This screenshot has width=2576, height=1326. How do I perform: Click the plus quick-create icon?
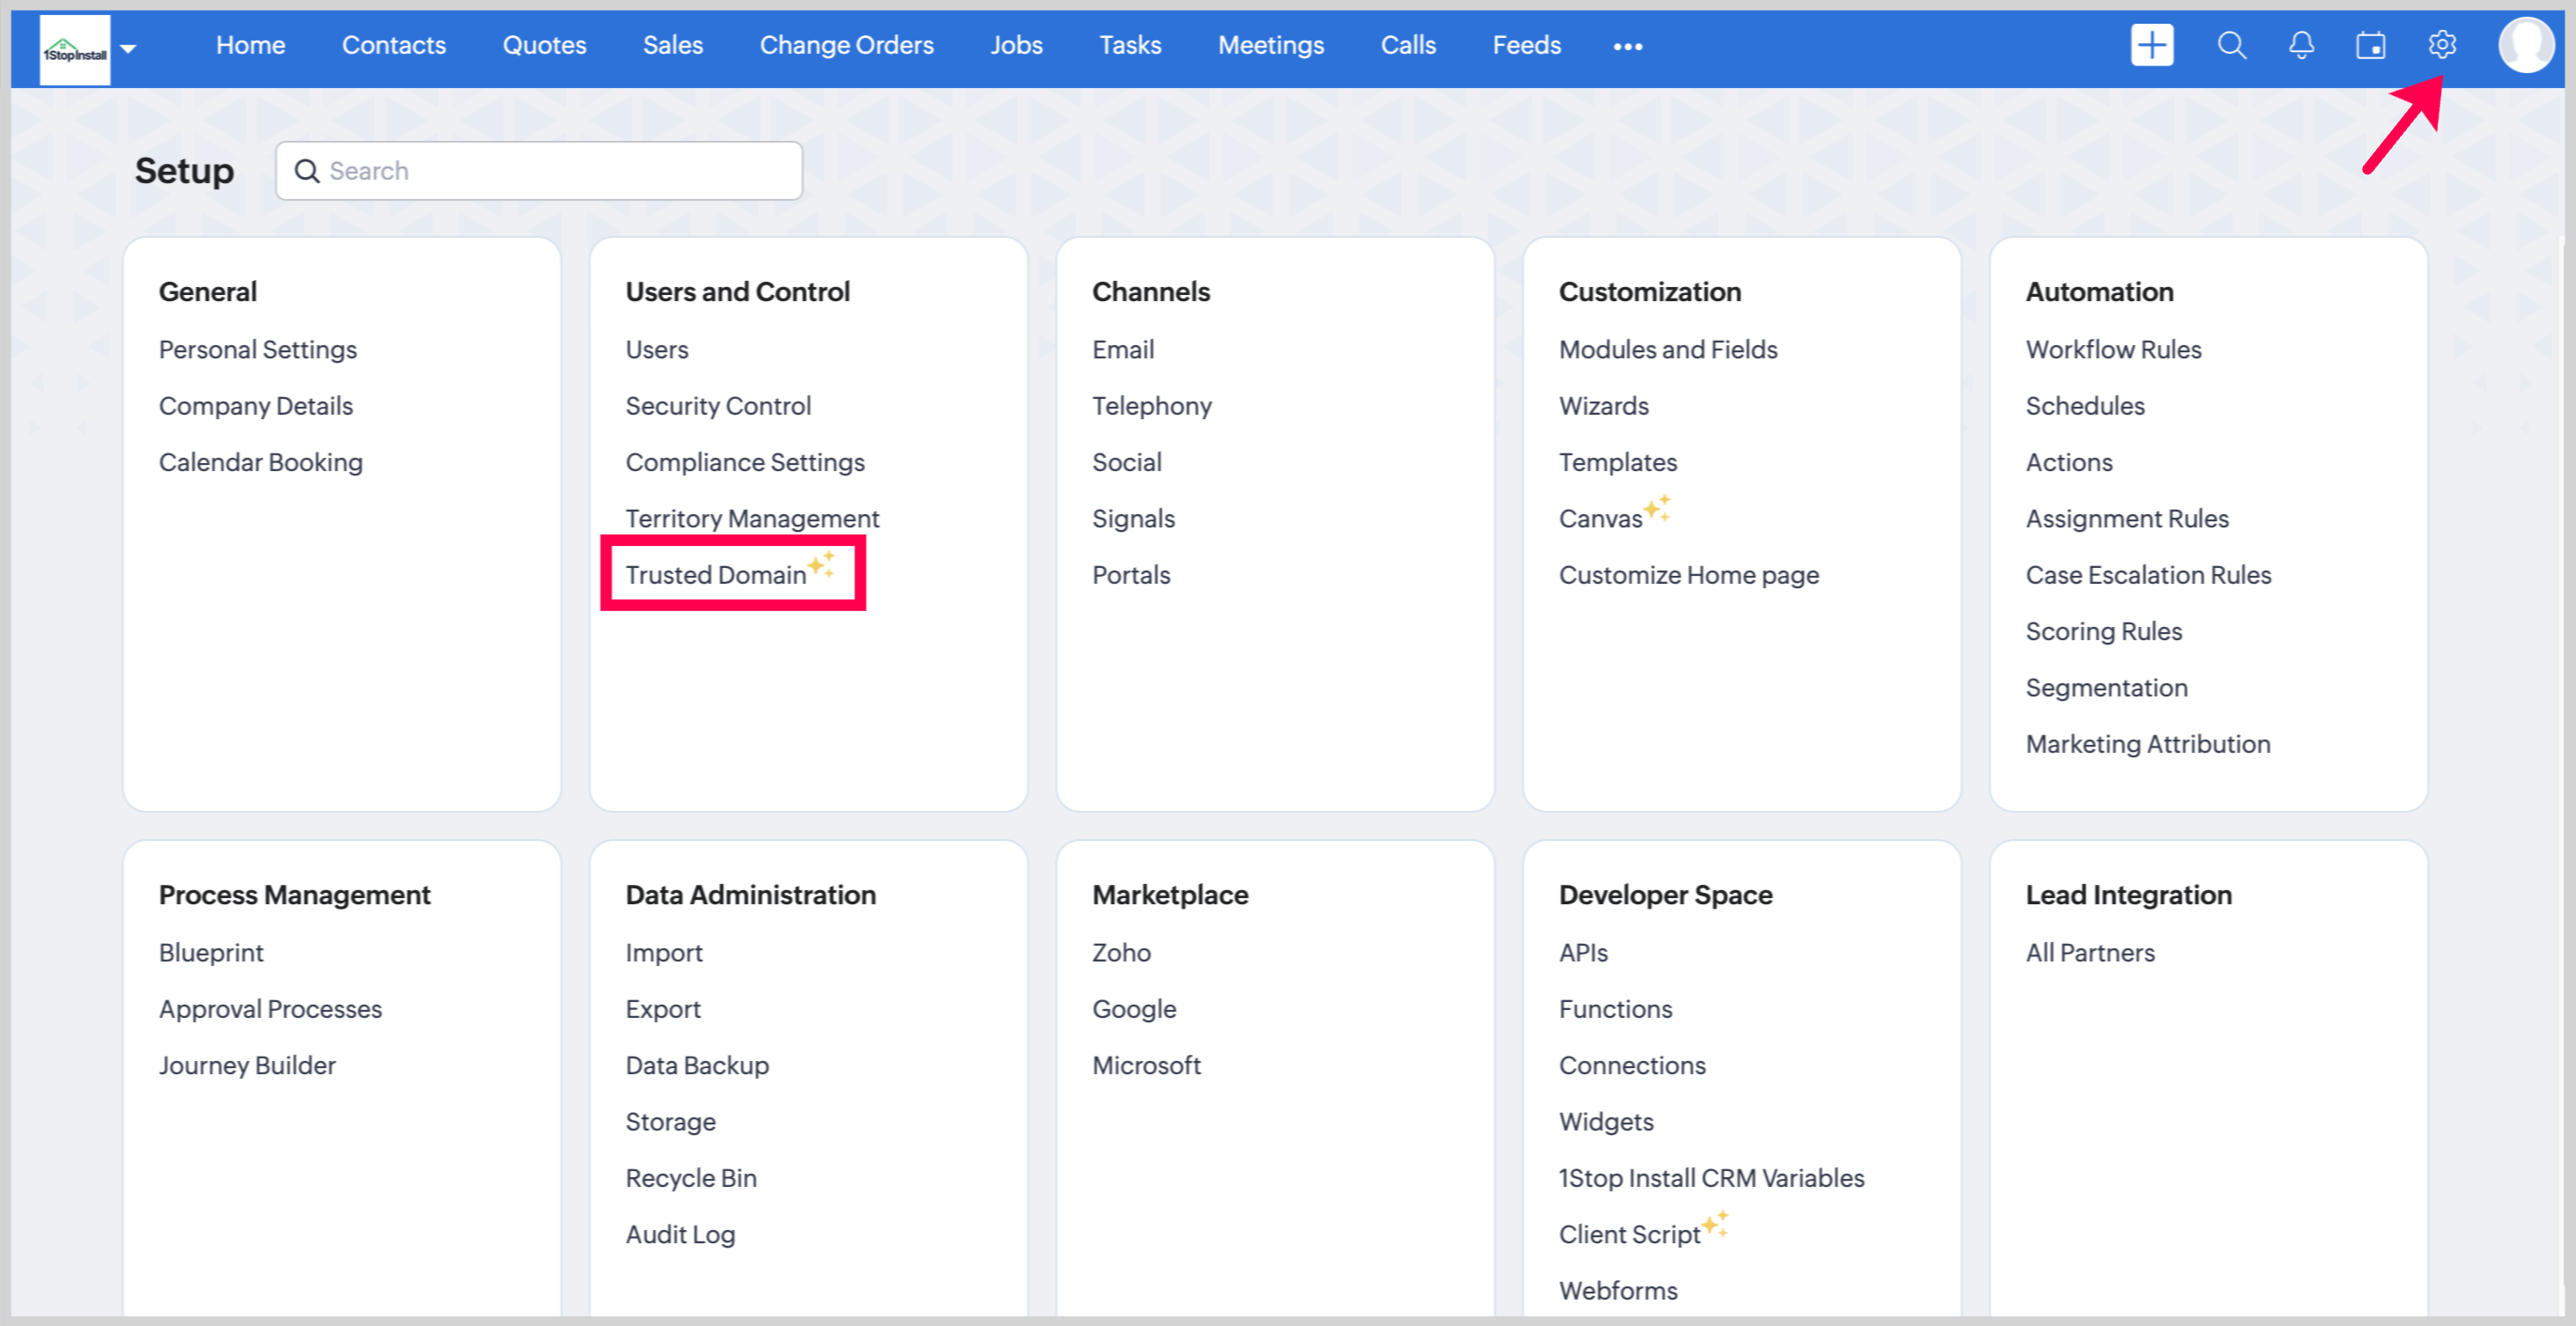point(2151,45)
